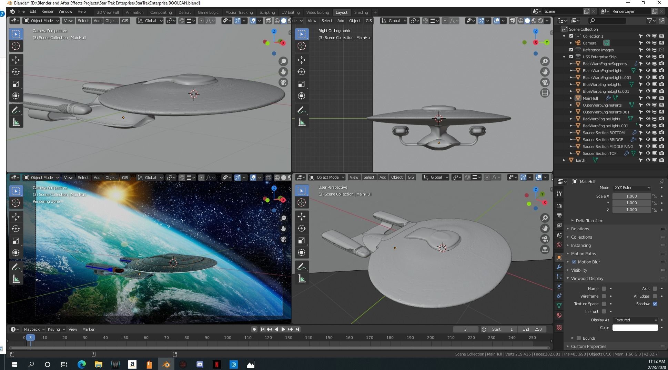Open rotation Mode XYZ Euler dropdown

coord(632,188)
